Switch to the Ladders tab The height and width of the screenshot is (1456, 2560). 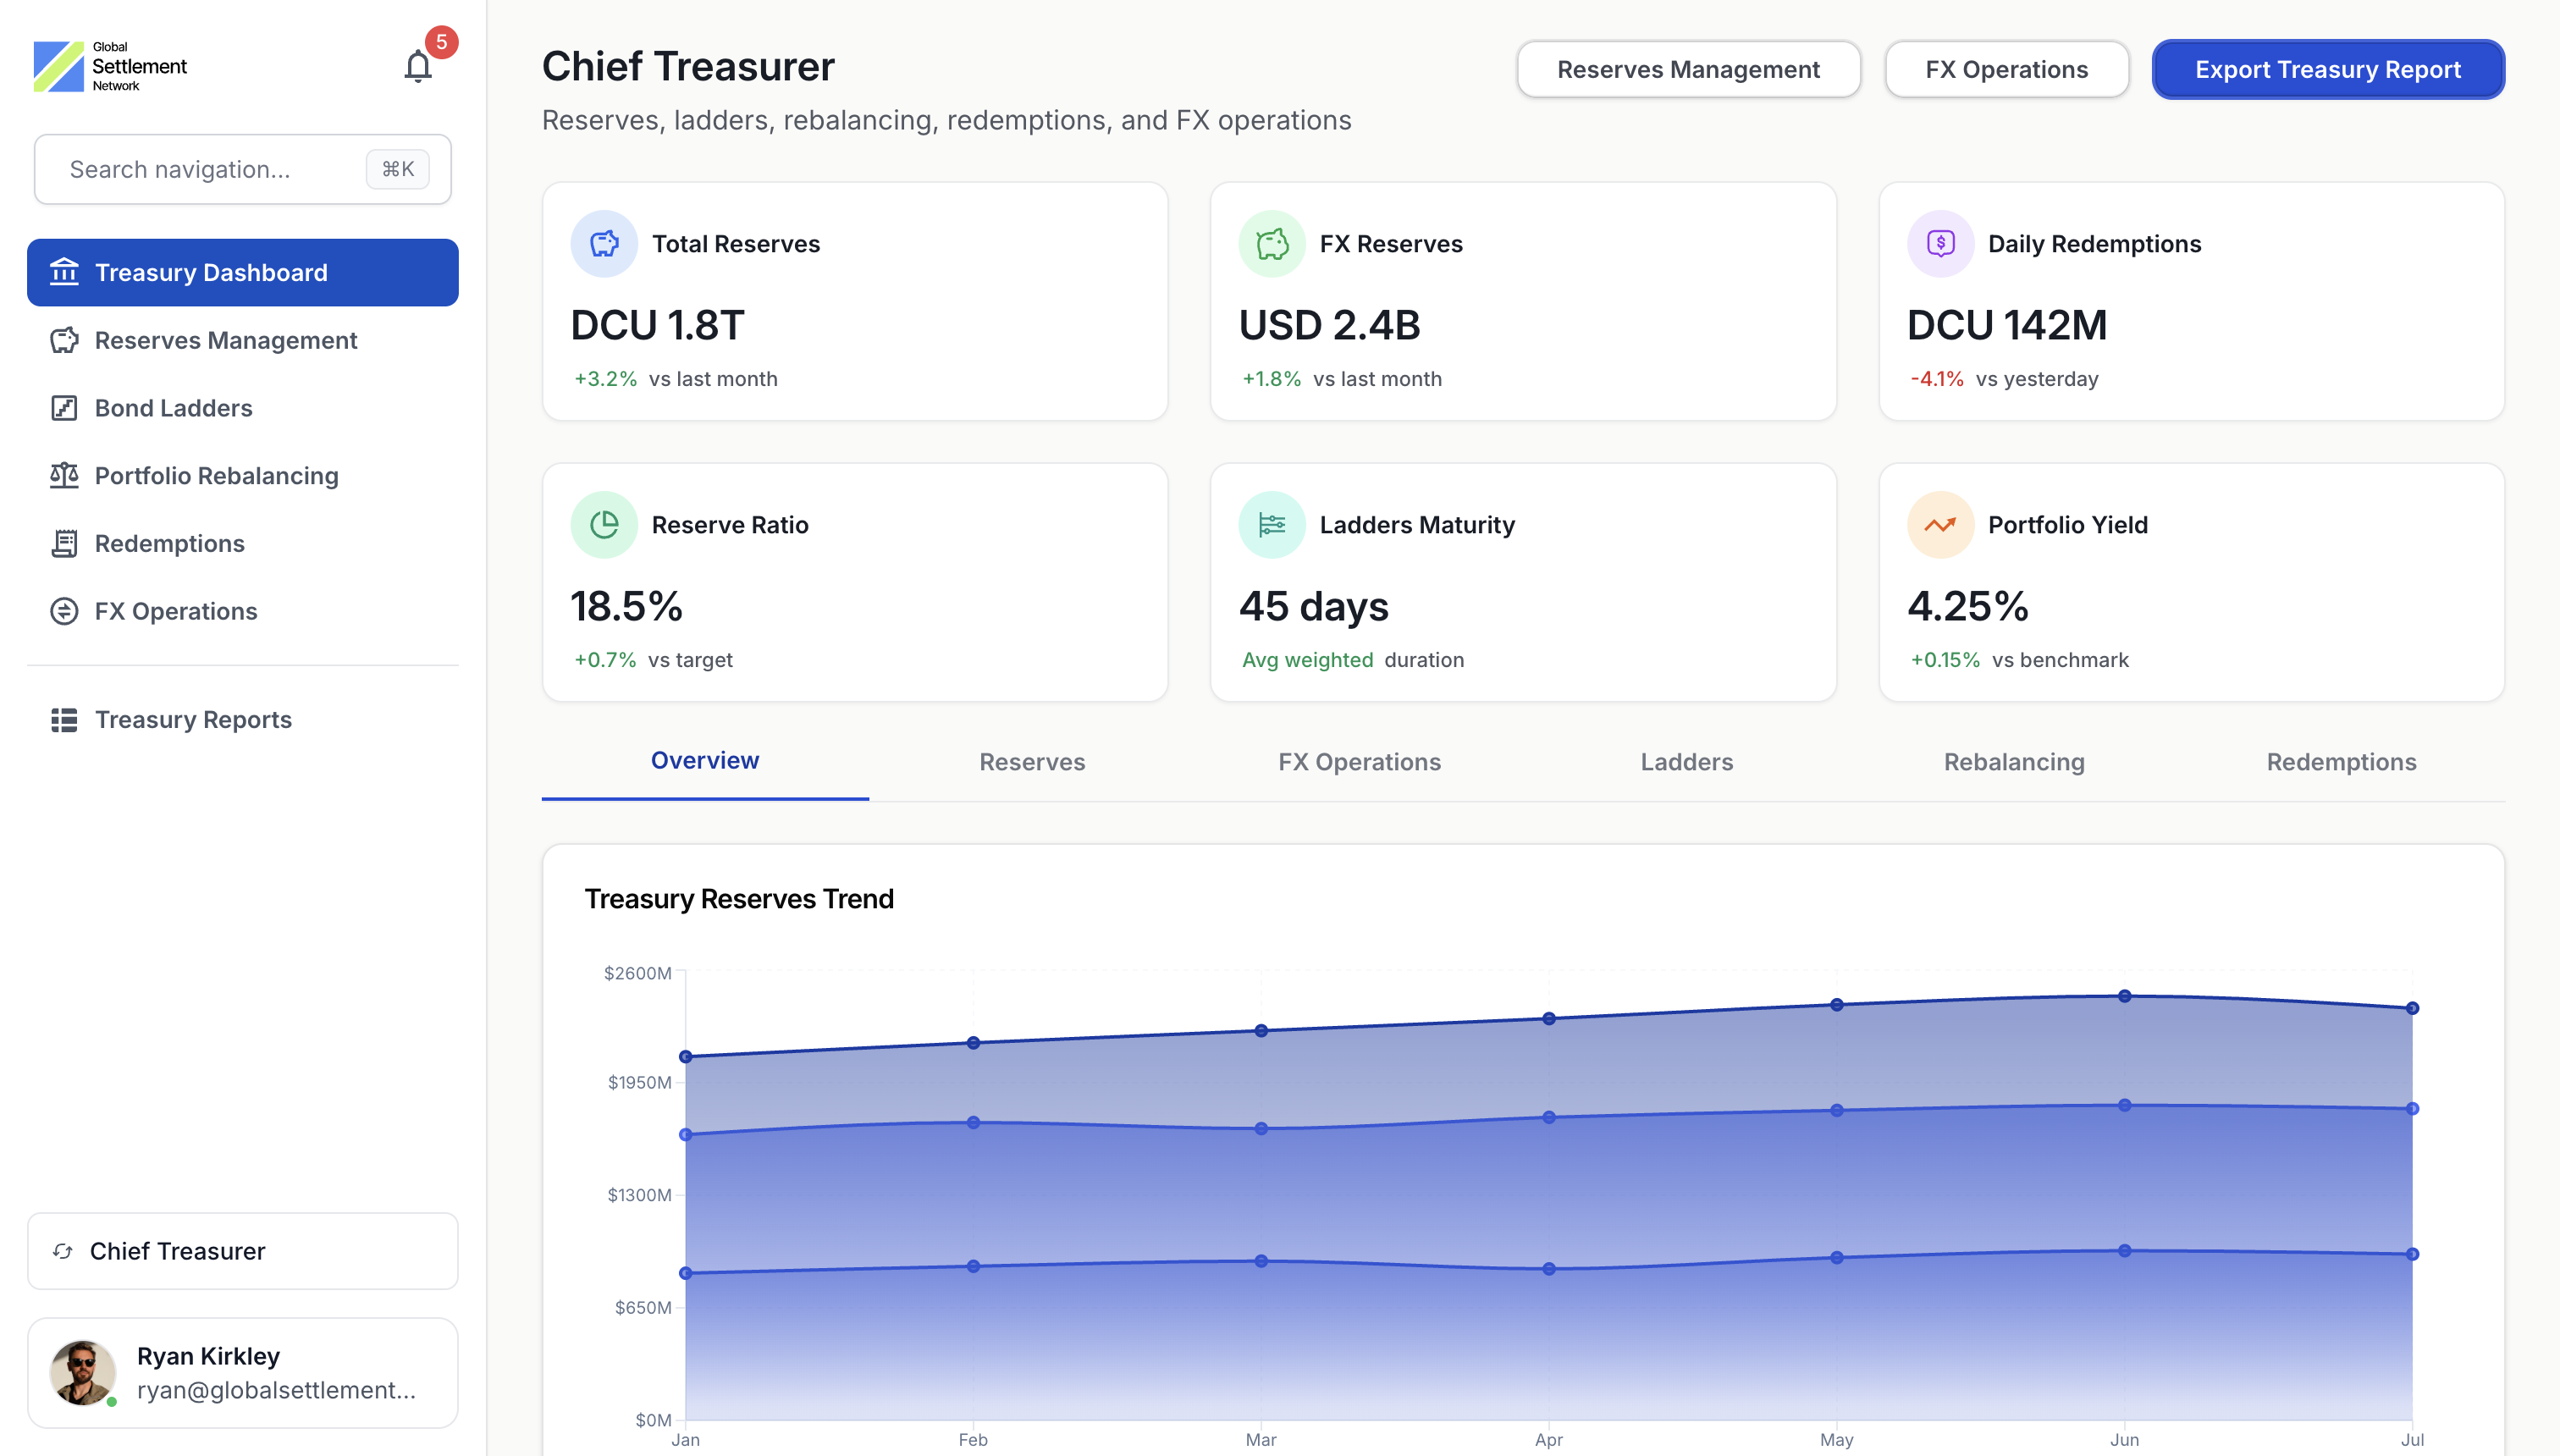coord(1686,762)
